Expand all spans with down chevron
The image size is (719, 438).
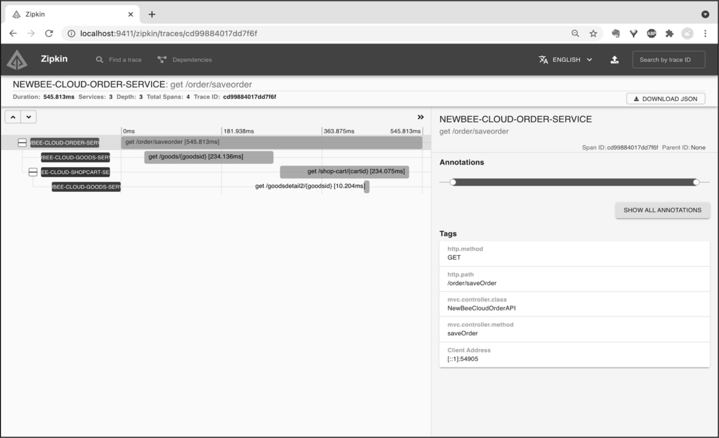(x=29, y=117)
